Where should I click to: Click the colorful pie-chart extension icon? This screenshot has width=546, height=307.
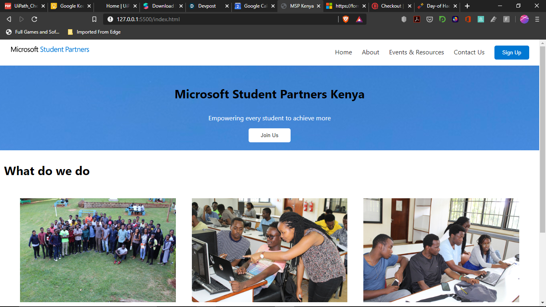(455, 19)
